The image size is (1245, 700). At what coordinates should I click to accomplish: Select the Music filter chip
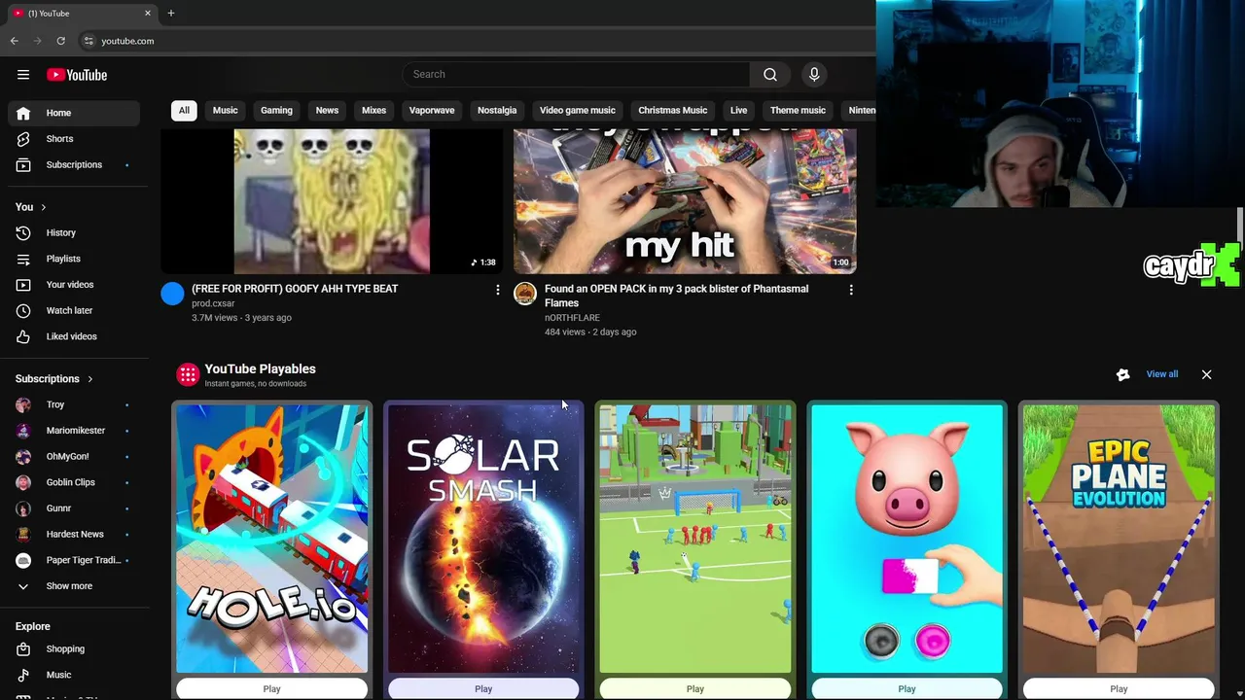point(225,110)
